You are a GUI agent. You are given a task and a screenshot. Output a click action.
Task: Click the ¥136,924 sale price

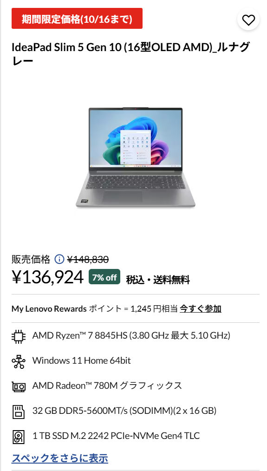[x=47, y=277]
